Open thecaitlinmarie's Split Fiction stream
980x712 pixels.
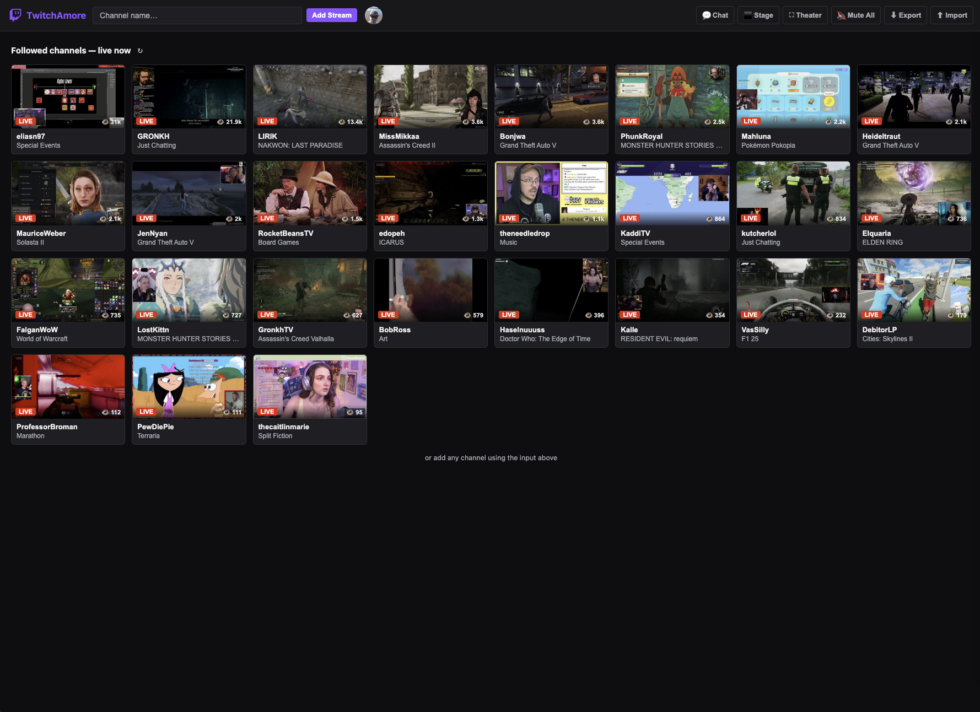click(x=310, y=386)
